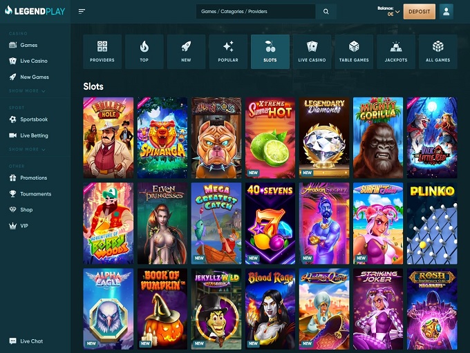
Task: Open the user profile icon
Action: [x=446, y=12]
